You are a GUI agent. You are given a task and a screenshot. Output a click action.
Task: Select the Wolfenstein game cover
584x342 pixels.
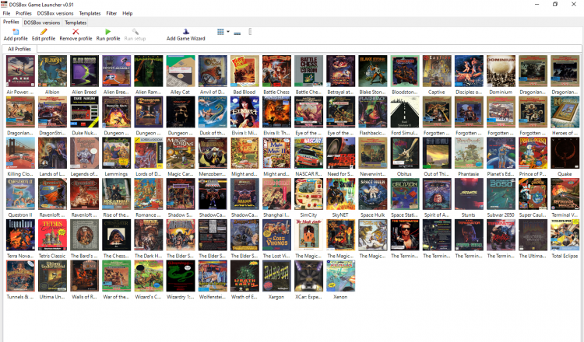[x=213, y=275]
